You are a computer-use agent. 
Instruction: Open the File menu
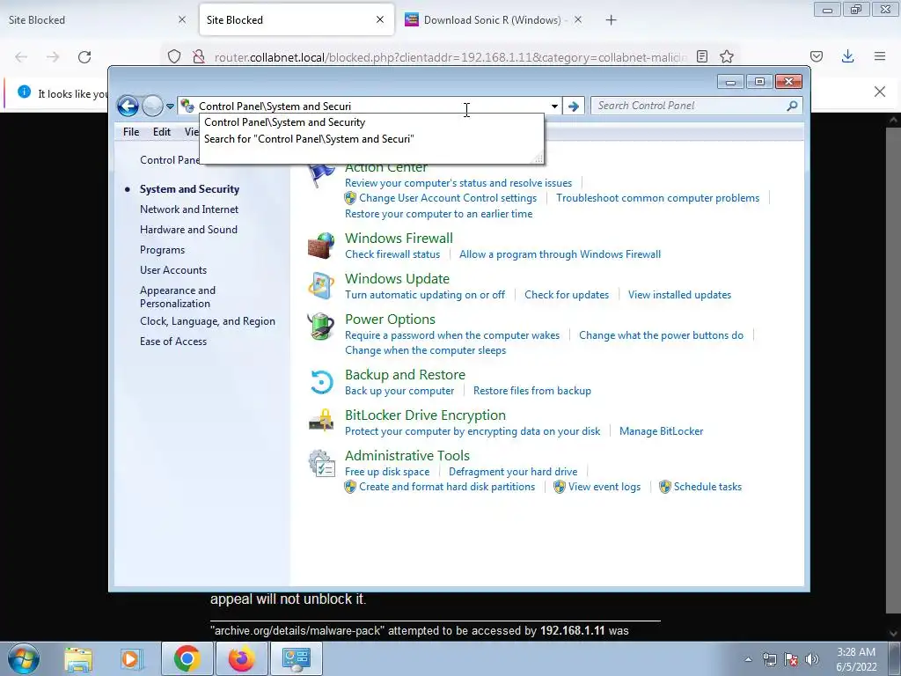tap(131, 132)
